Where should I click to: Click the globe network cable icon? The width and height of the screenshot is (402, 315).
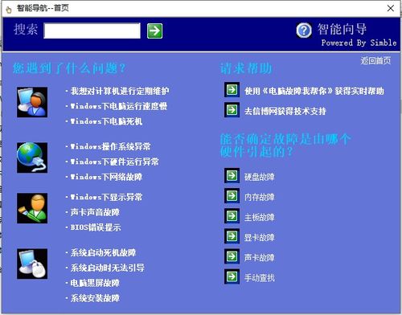[x=32, y=157]
